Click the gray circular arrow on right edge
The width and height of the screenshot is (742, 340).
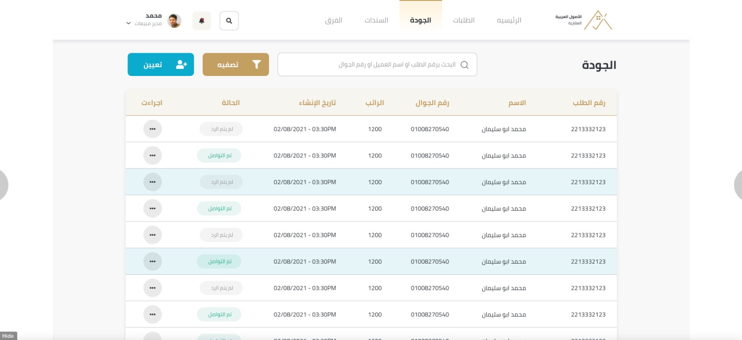[x=738, y=185]
